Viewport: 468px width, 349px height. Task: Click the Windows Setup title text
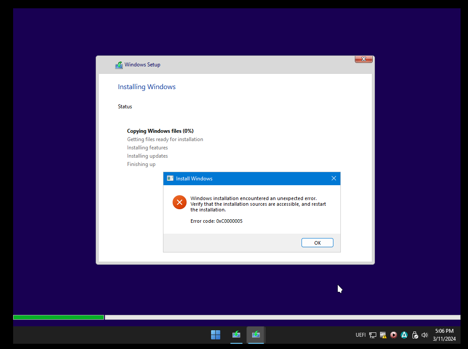click(142, 65)
